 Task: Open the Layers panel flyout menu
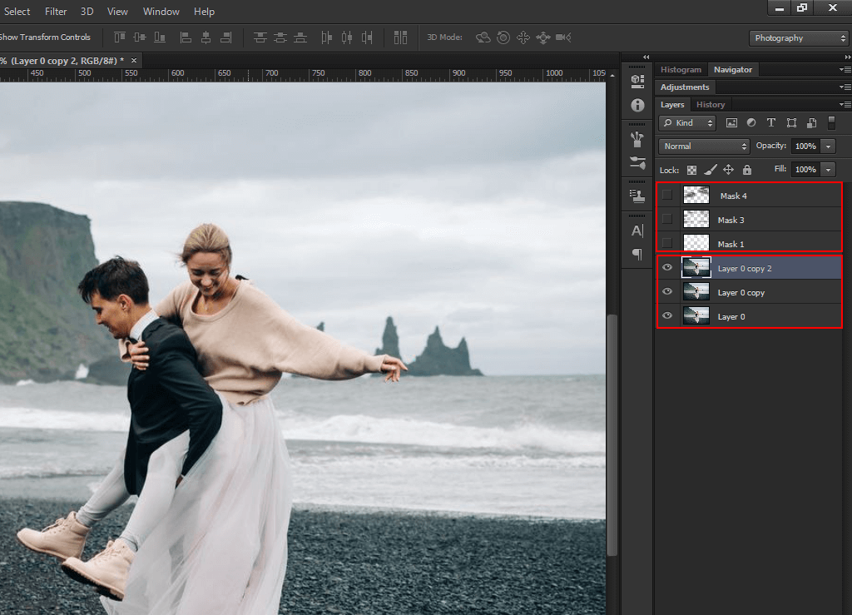tap(845, 104)
